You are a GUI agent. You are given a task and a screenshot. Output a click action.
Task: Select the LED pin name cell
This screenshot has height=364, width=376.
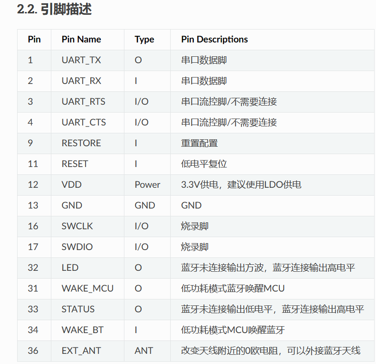click(x=70, y=268)
